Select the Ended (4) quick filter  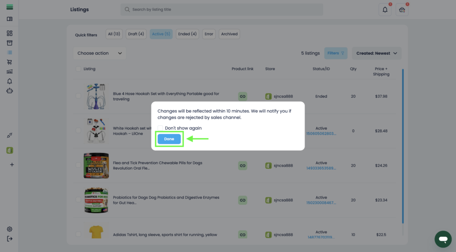pos(187,34)
